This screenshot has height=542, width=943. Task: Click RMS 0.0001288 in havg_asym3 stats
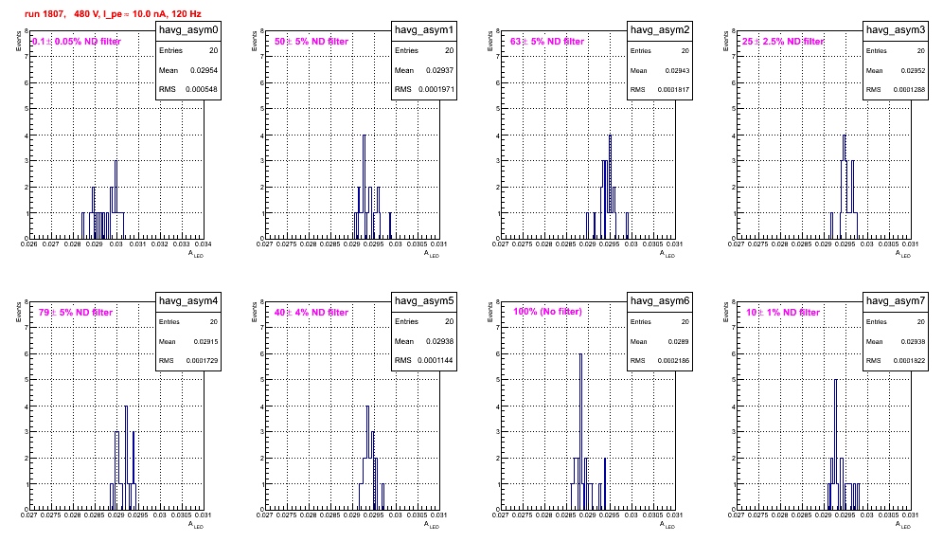pyautogui.click(x=896, y=90)
